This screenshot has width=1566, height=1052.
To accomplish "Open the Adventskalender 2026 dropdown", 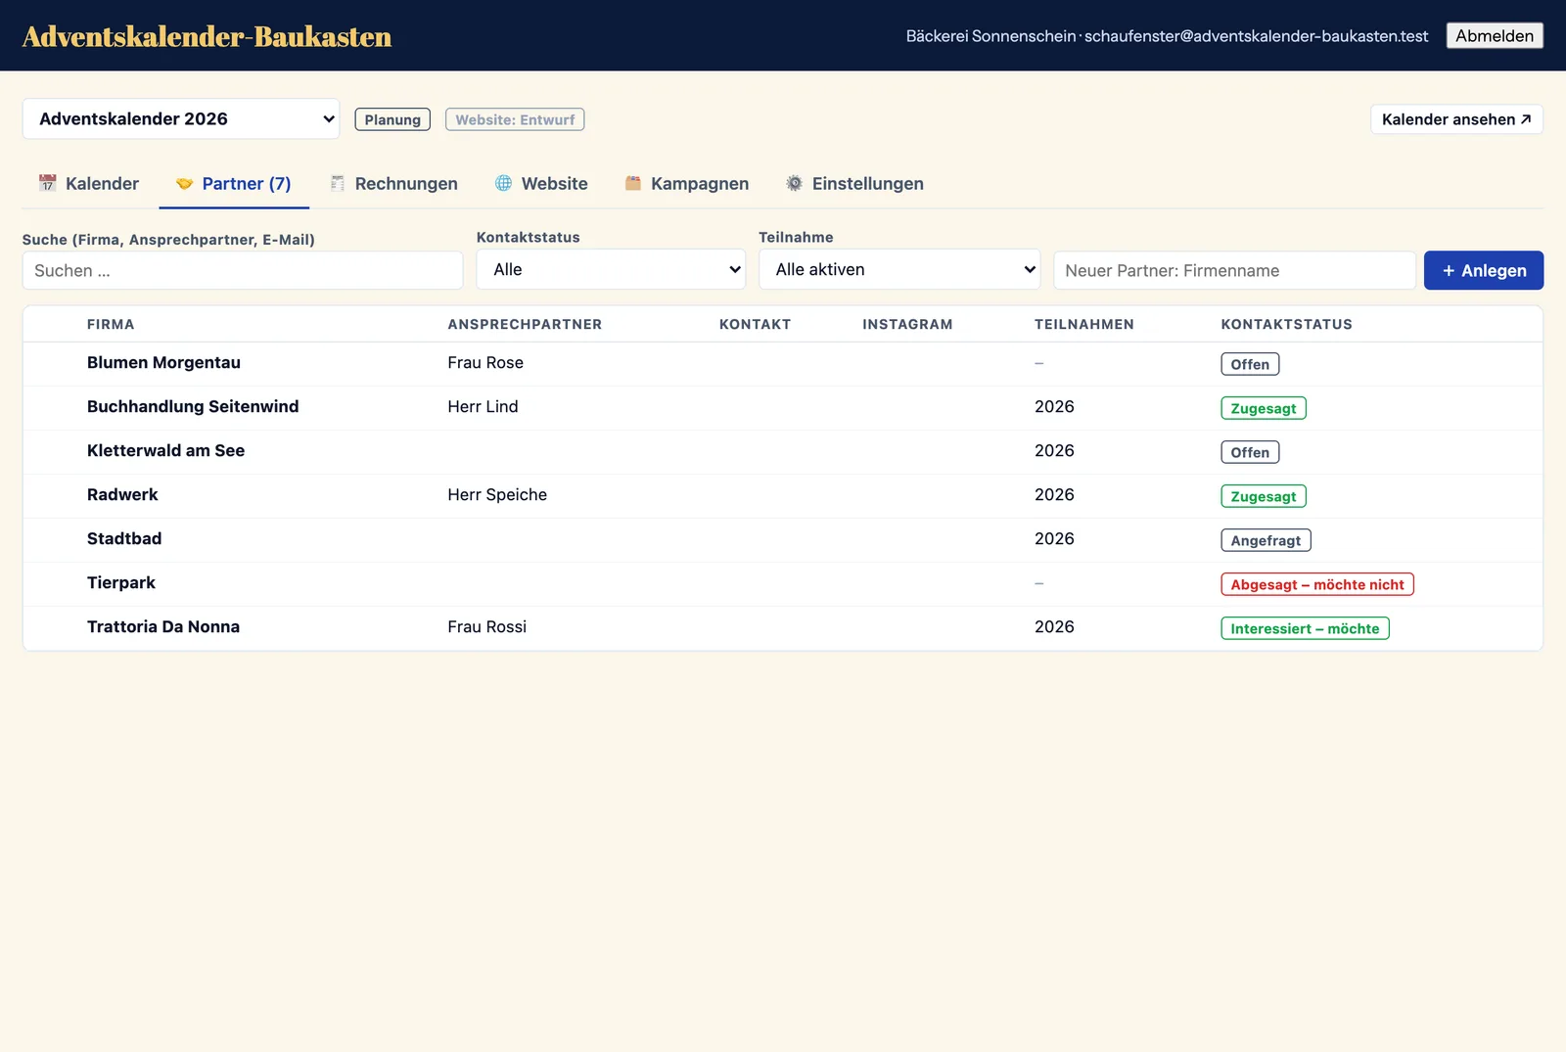I will tap(181, 118).
